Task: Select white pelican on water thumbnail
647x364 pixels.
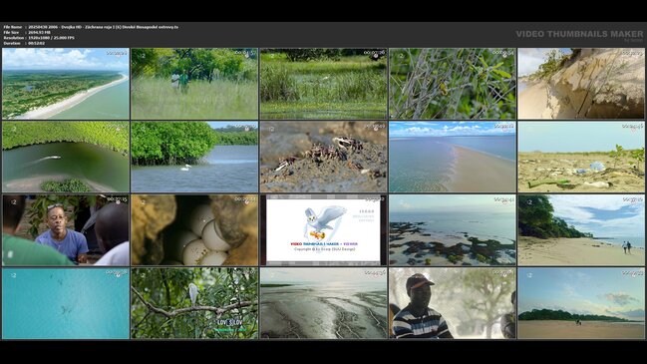Action: (194, 157)
